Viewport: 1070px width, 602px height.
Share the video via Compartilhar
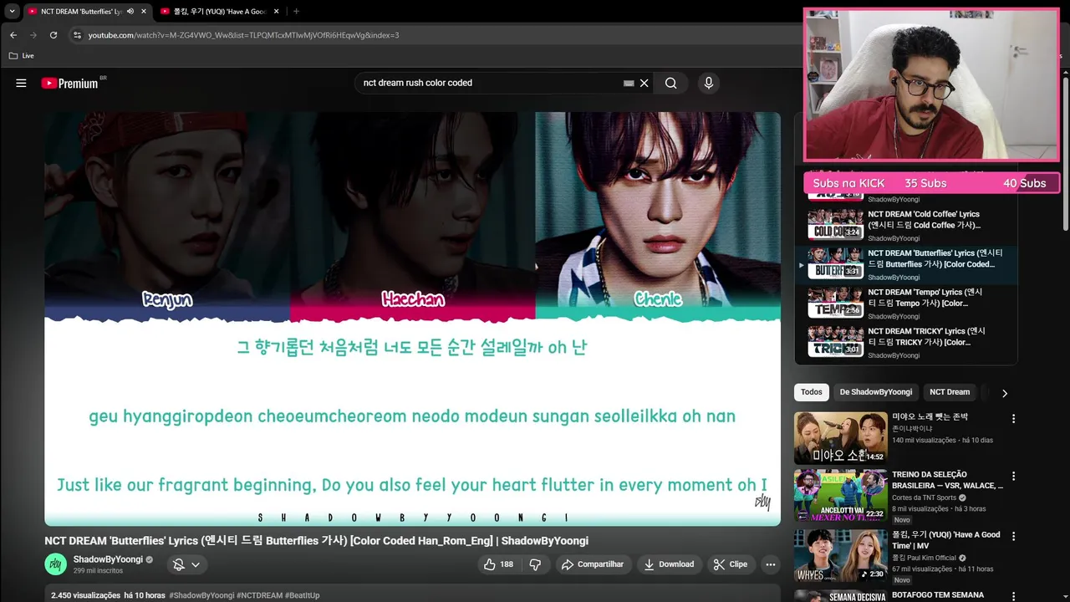coord(593,564)
